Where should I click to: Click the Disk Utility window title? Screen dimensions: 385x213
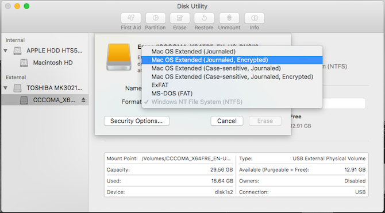point(192,6)
